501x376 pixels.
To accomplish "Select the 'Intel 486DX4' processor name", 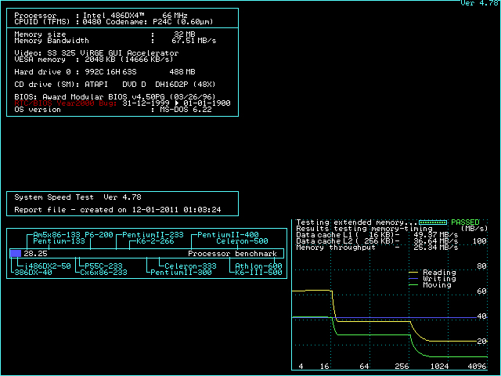I will coord(114,16).
